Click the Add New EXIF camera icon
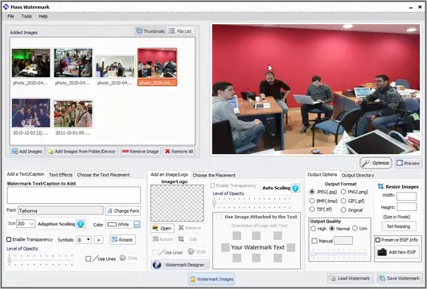 click(x=382, y=252)
